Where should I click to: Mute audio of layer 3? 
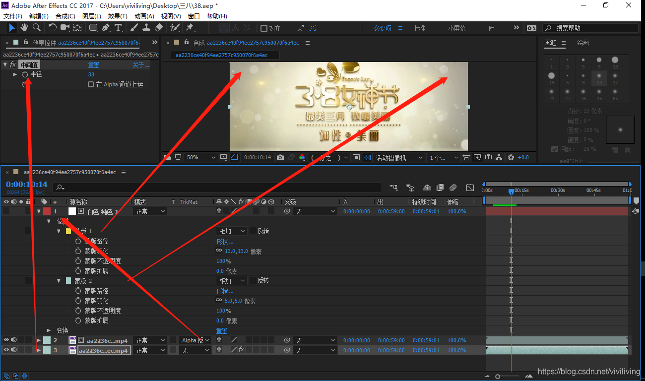14,350
